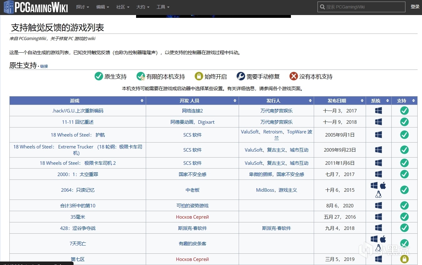
Task: Open developer link 可怕的姿势游戏
Action: [x=192, y=205]
